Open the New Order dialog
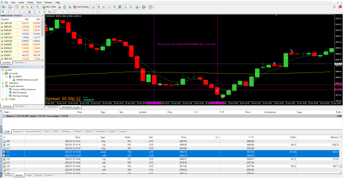Image resolution: width=343 pixels, height=178 pixels. 49,7
